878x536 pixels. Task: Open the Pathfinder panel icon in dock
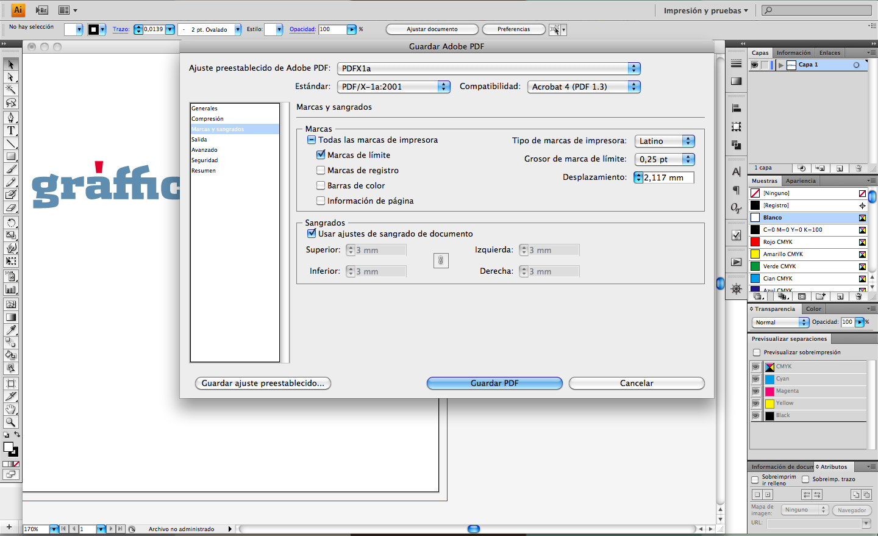737,145
